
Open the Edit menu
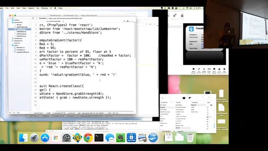13,8
